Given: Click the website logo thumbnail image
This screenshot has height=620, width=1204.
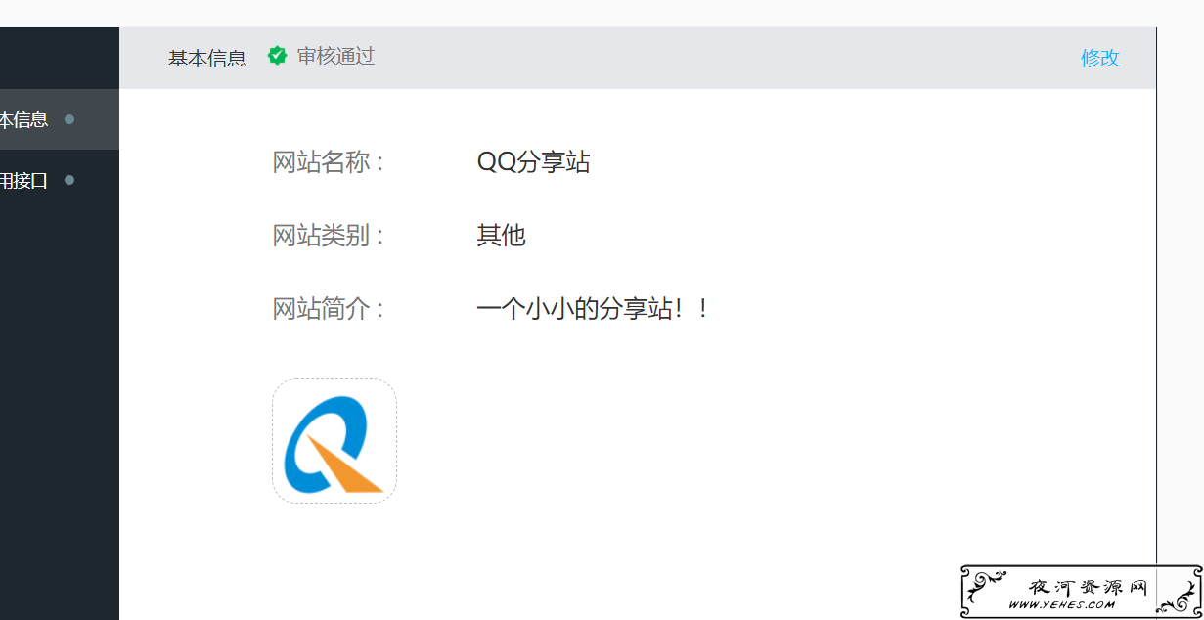Looking at the screenshot, I should (334, 441).
